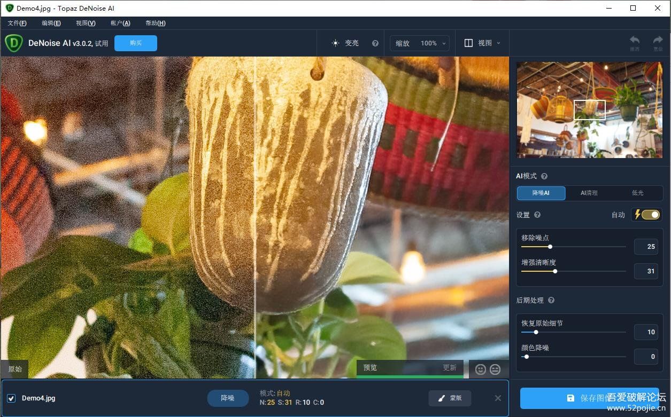Open the 蒙版 (mask) brush tool
The width and height of the screenshot is (671, 417).
coord(449,398)
